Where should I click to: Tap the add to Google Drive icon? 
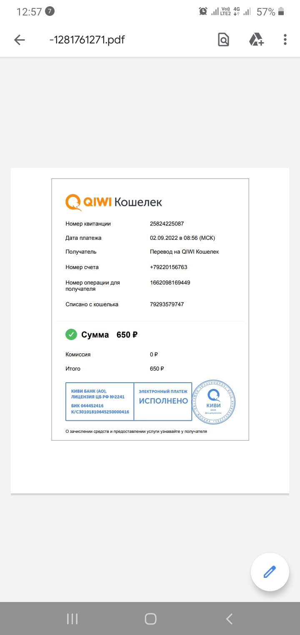pyautogui.click(x=256, y=40)
